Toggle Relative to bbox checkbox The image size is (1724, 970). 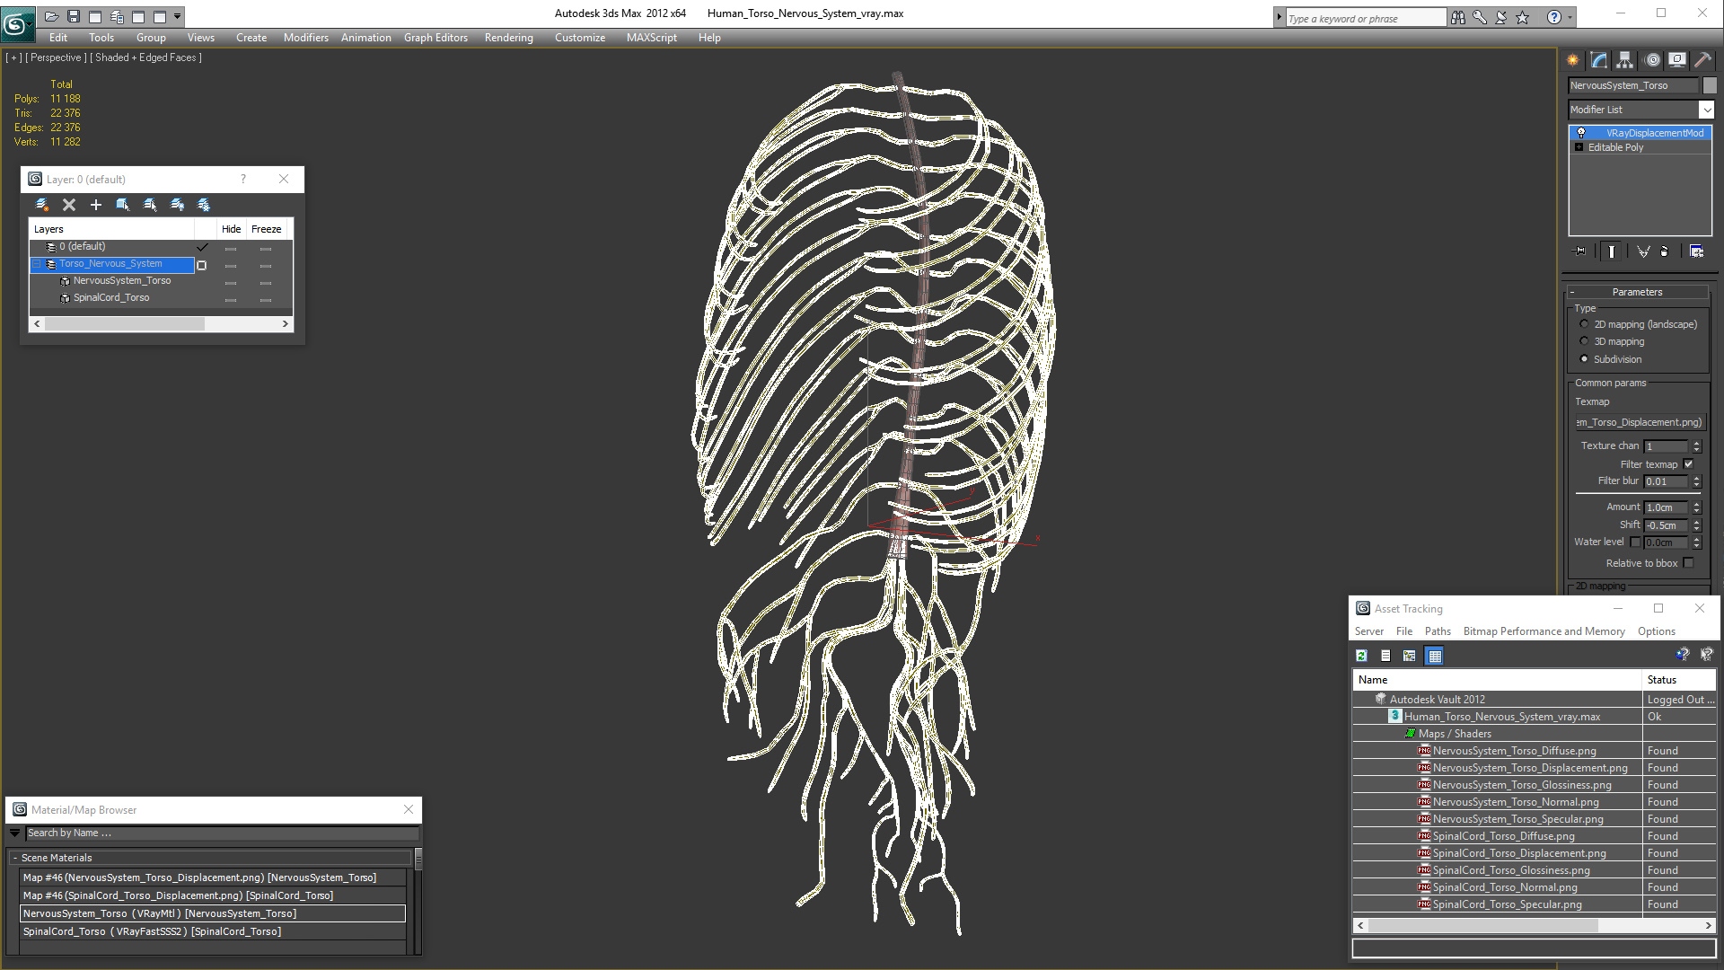pos(1688,563)
